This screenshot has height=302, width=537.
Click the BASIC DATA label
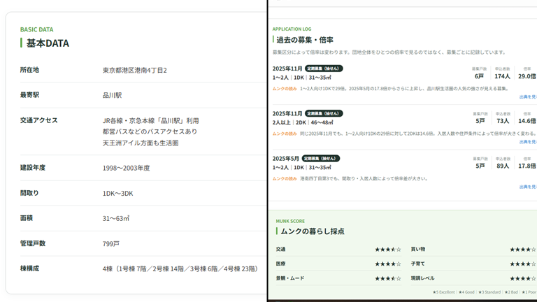coord(36,29)
